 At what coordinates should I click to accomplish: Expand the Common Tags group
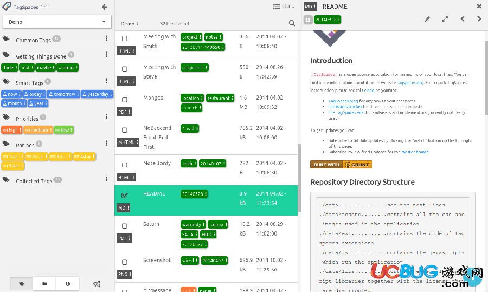click(33, 40)
